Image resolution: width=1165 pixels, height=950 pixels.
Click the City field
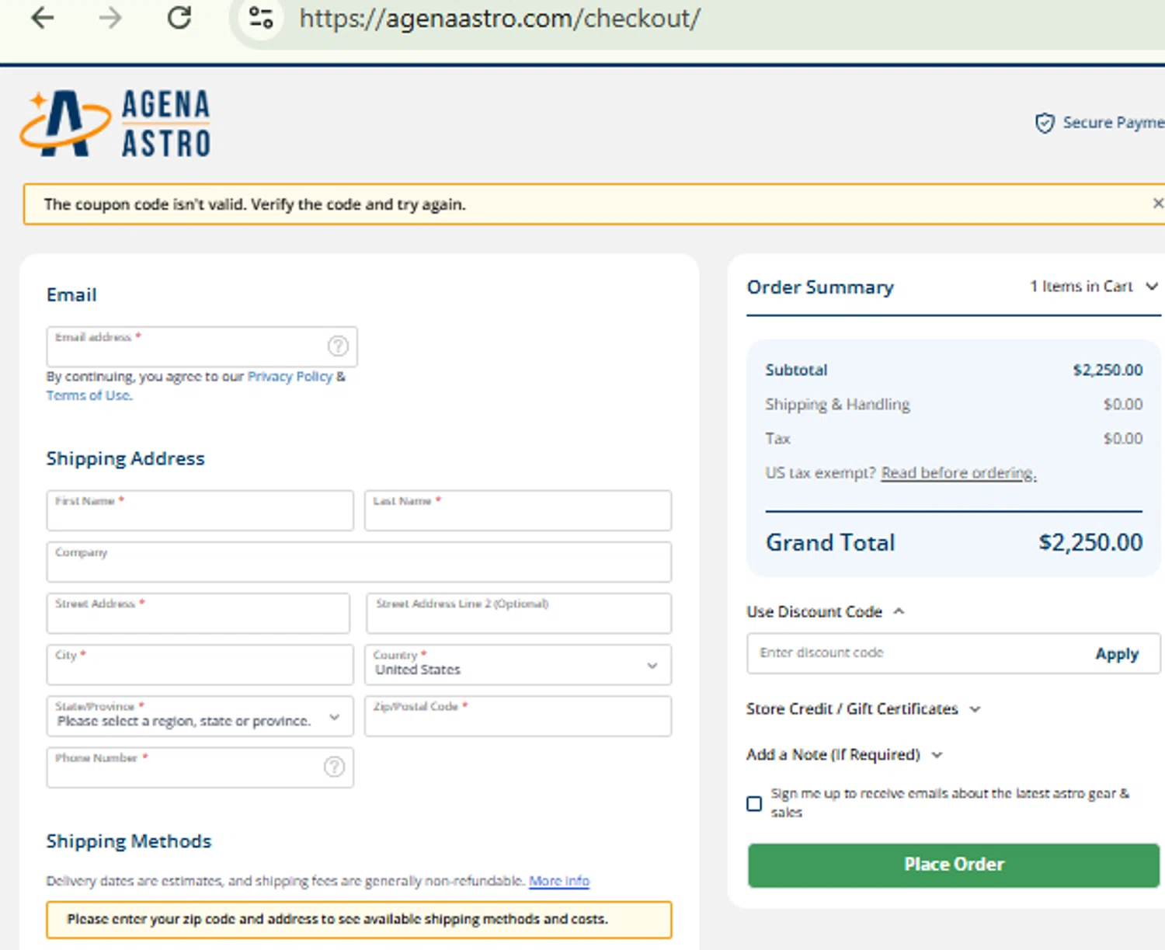pyautogui.click(x=200, y=664)
